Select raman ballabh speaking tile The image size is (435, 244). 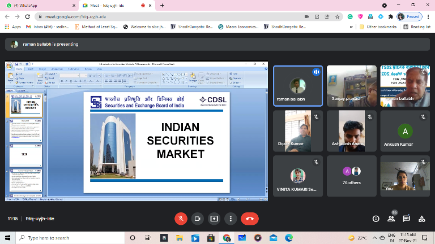(x=298, y=86)
